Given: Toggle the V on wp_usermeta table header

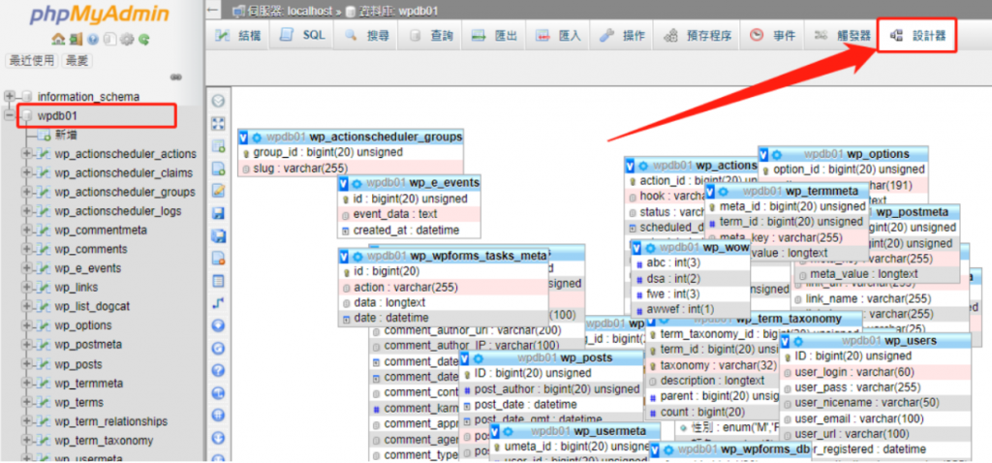Looking at the screenshot, I should [495, 431].
